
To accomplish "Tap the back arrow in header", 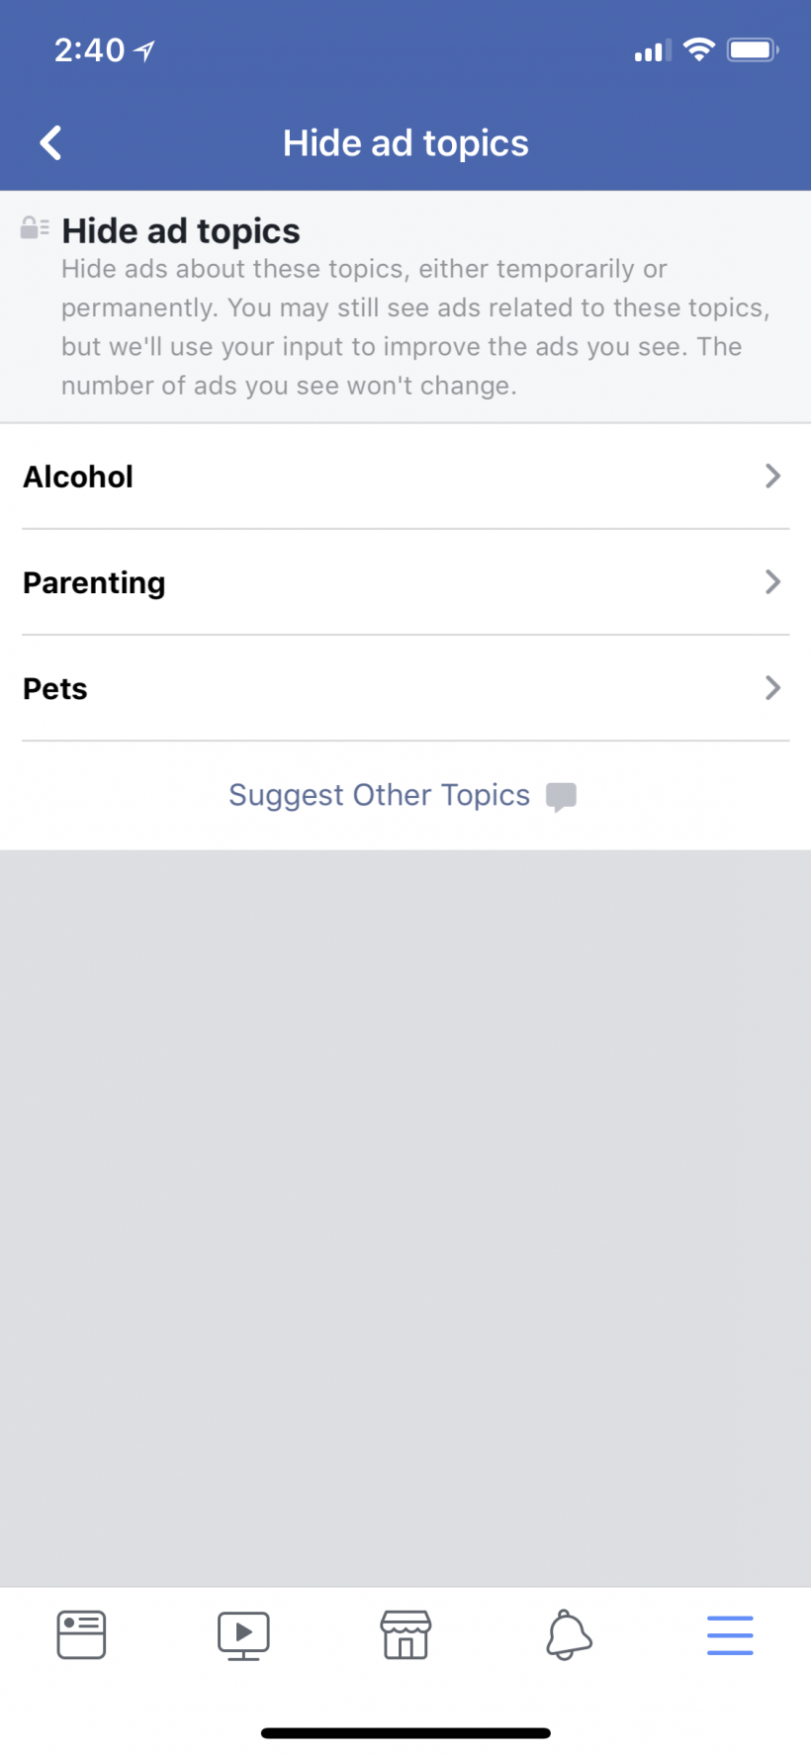I will coord(50,142).
